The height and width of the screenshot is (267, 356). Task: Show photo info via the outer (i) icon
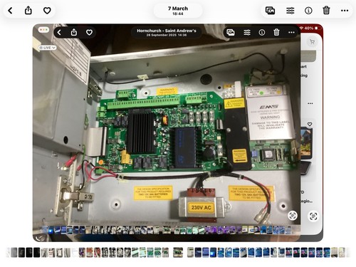pos(308,11)
